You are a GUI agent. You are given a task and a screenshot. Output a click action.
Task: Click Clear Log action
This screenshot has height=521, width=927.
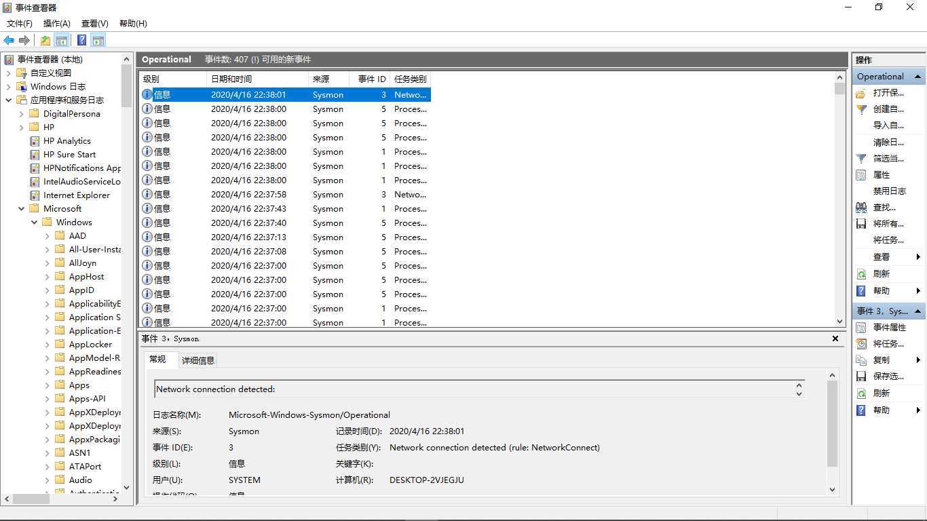click(x=888, y=142)
